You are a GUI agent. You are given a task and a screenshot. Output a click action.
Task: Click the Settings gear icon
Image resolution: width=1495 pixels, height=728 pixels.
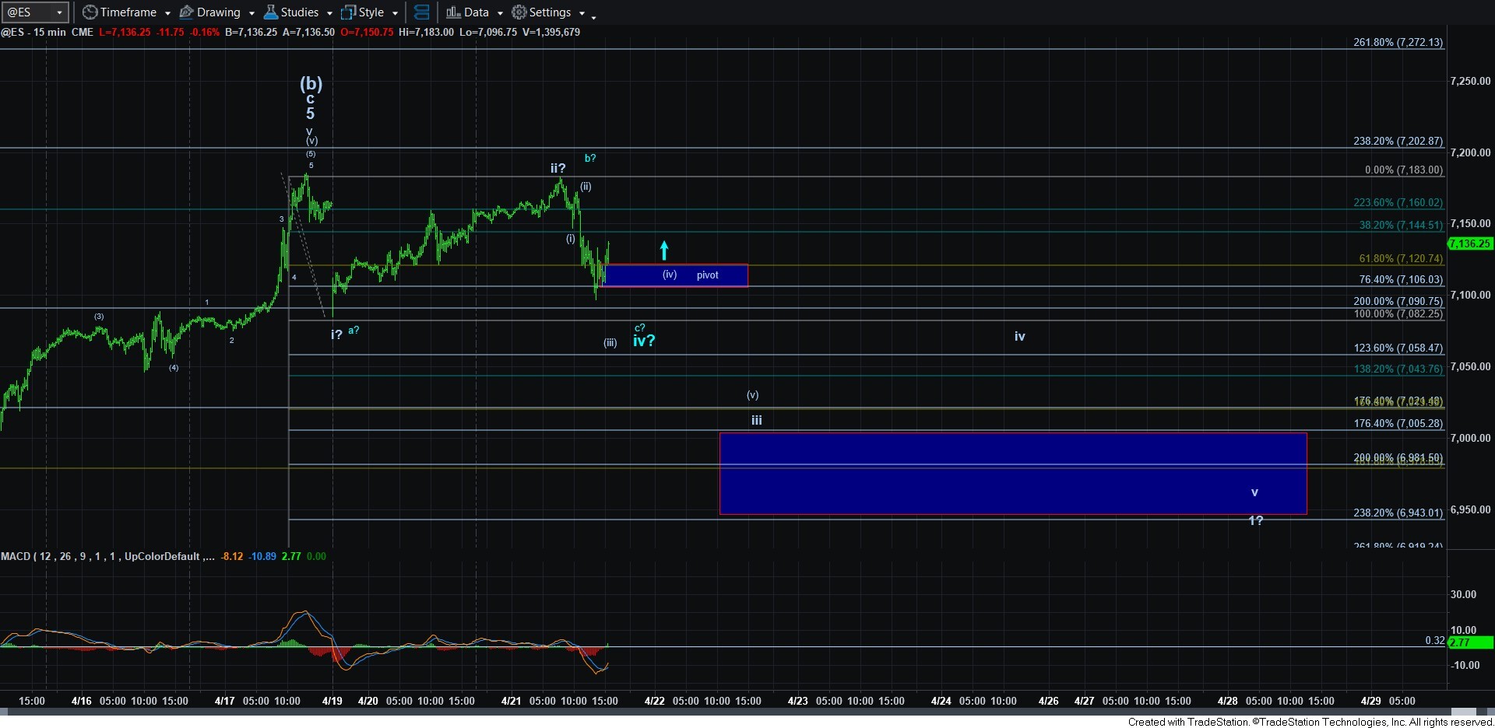[519, 12]
